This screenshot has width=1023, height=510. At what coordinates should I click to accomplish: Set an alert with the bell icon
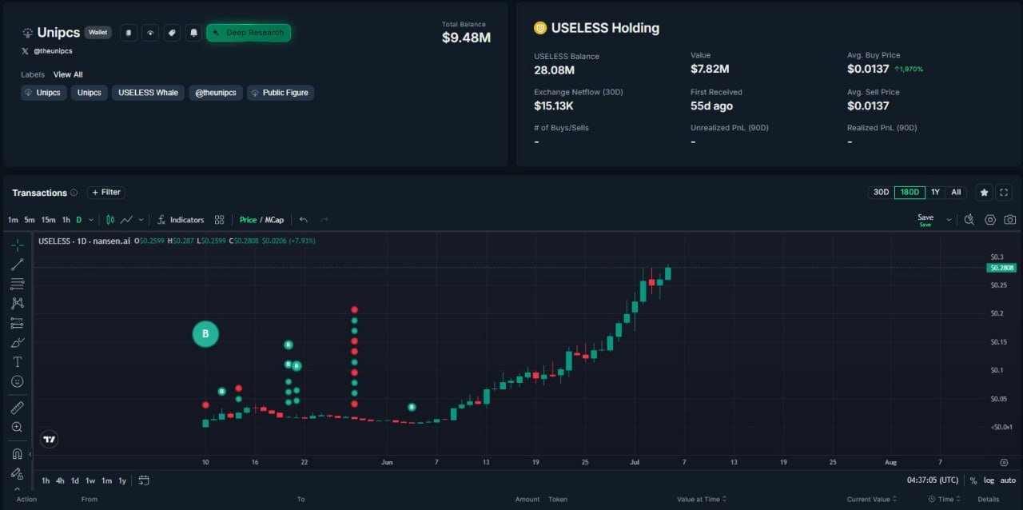[193, 33]
